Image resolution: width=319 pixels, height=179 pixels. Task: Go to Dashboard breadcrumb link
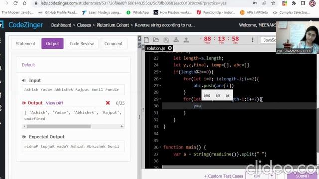[61, 25]
